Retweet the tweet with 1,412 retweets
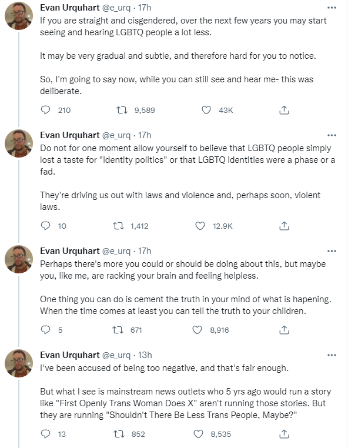Viewport: 348px width, 448px height. point(118,226)
